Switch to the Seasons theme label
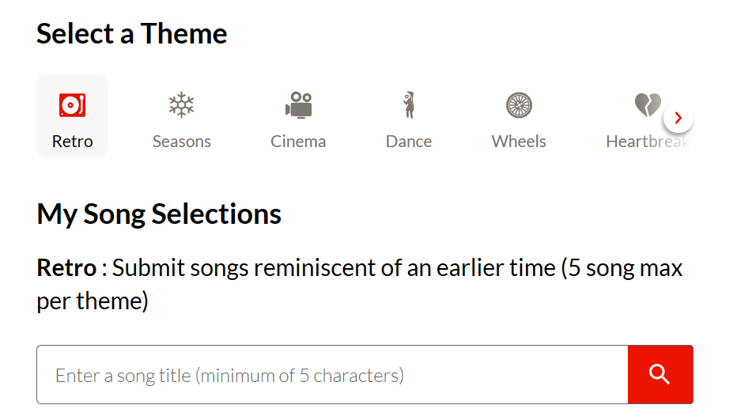Viewport: 741px width, 420px height. pyautogui.click(x=181, y=142)
